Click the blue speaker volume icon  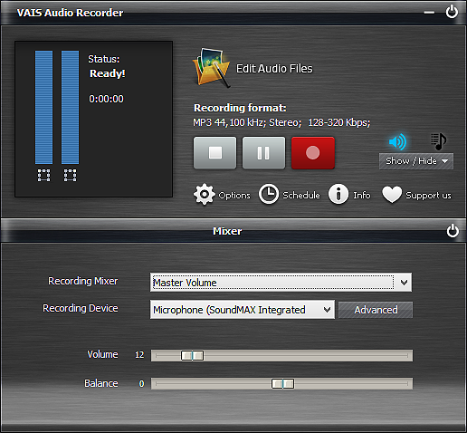[x=397, y=141]
